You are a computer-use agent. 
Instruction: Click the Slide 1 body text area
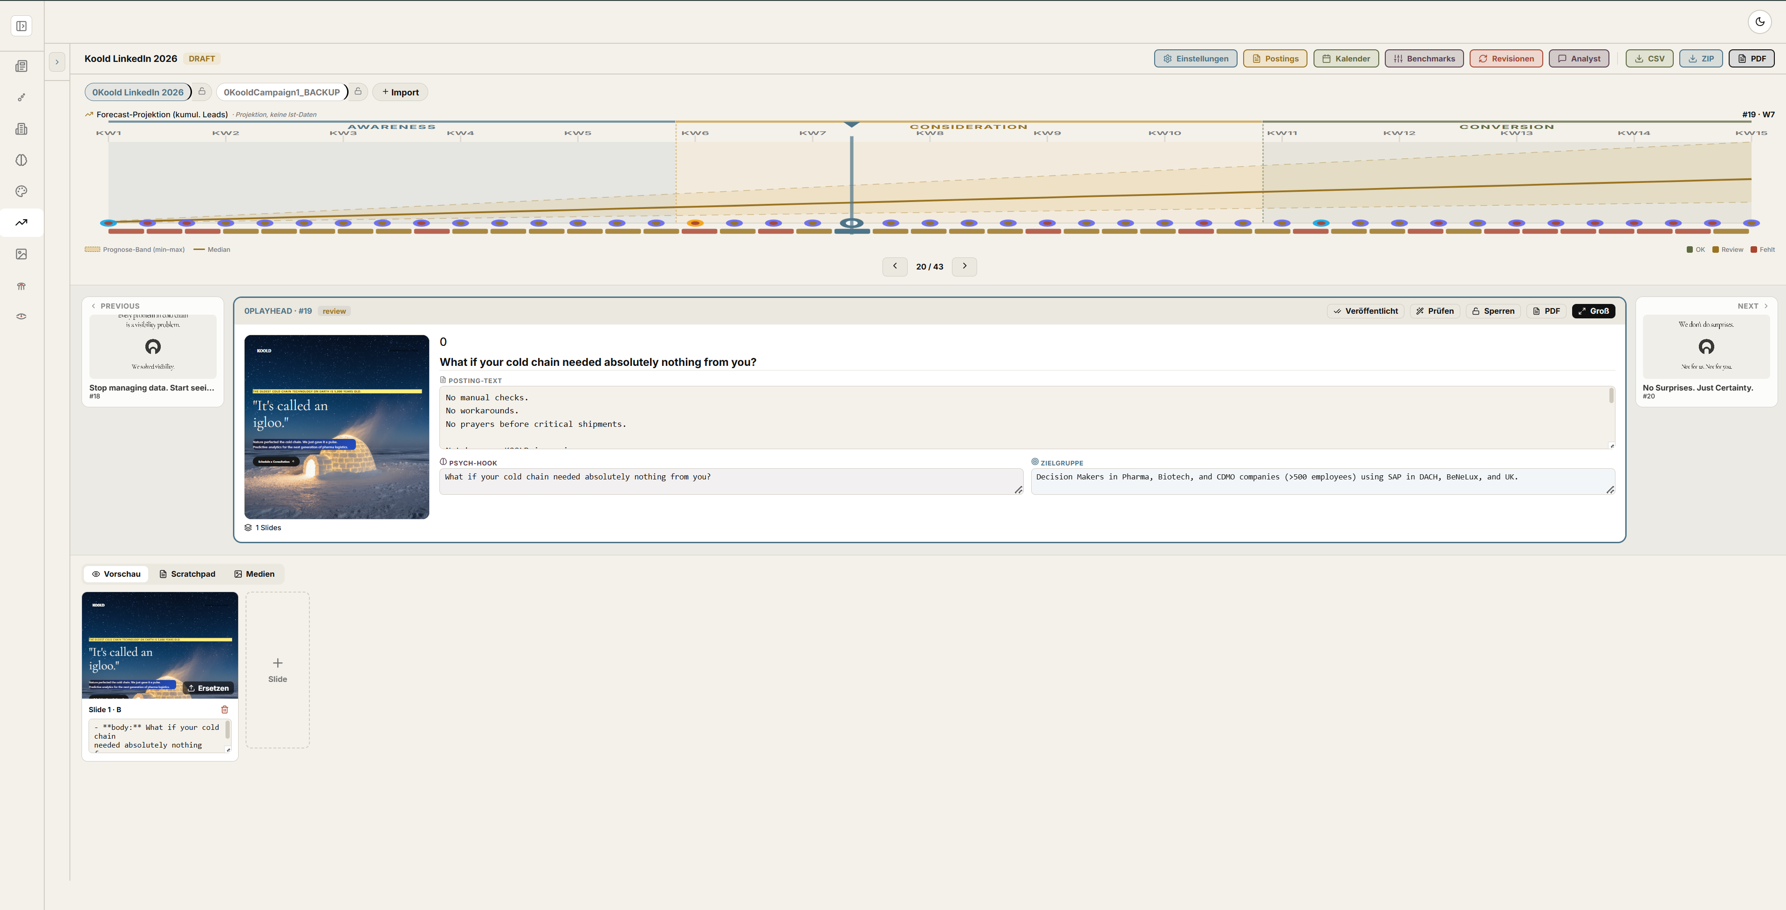159,735
